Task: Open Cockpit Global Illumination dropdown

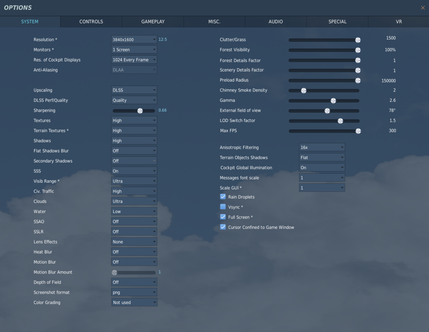Action: point(322,168)
